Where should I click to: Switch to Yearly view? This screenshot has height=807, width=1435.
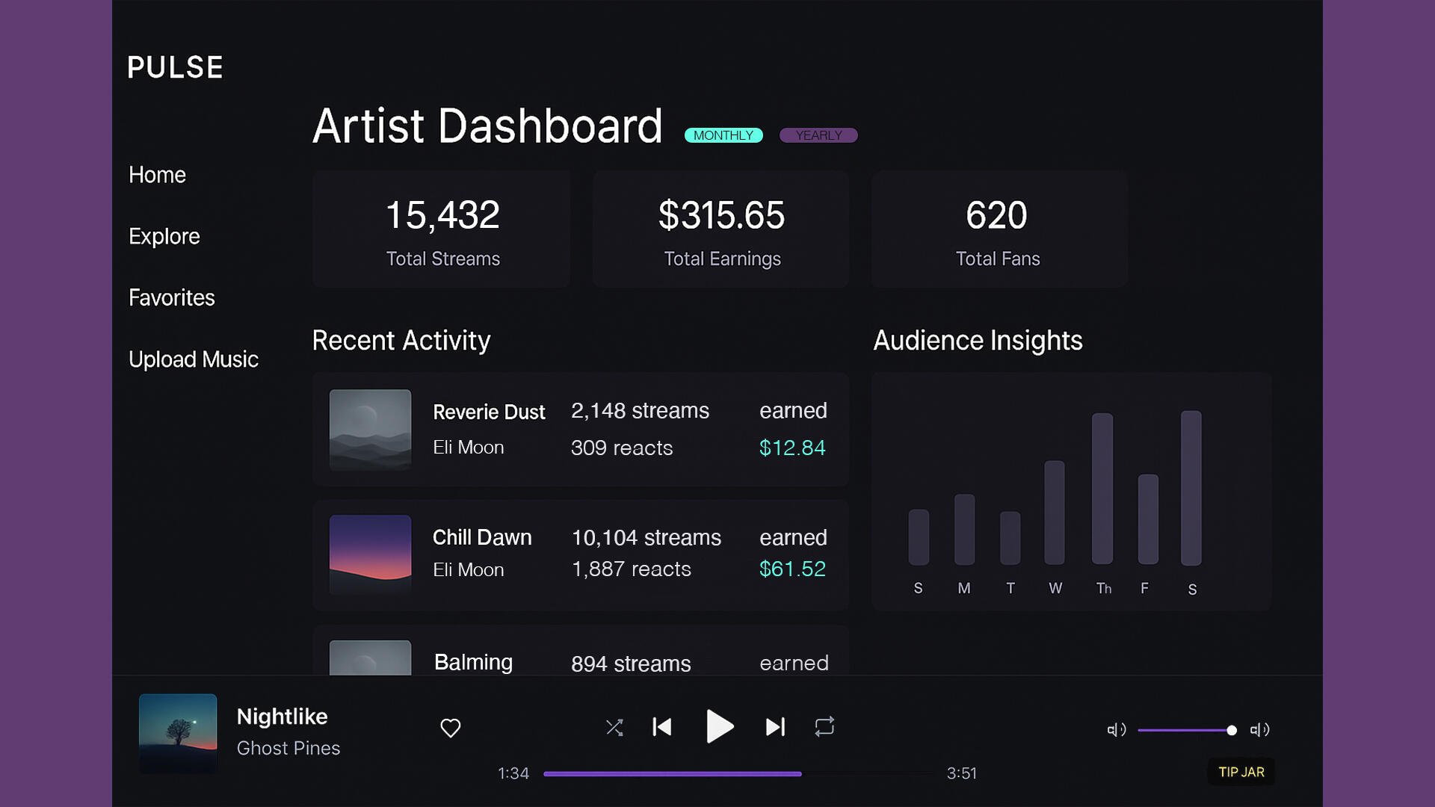click(x=818, y=135)
